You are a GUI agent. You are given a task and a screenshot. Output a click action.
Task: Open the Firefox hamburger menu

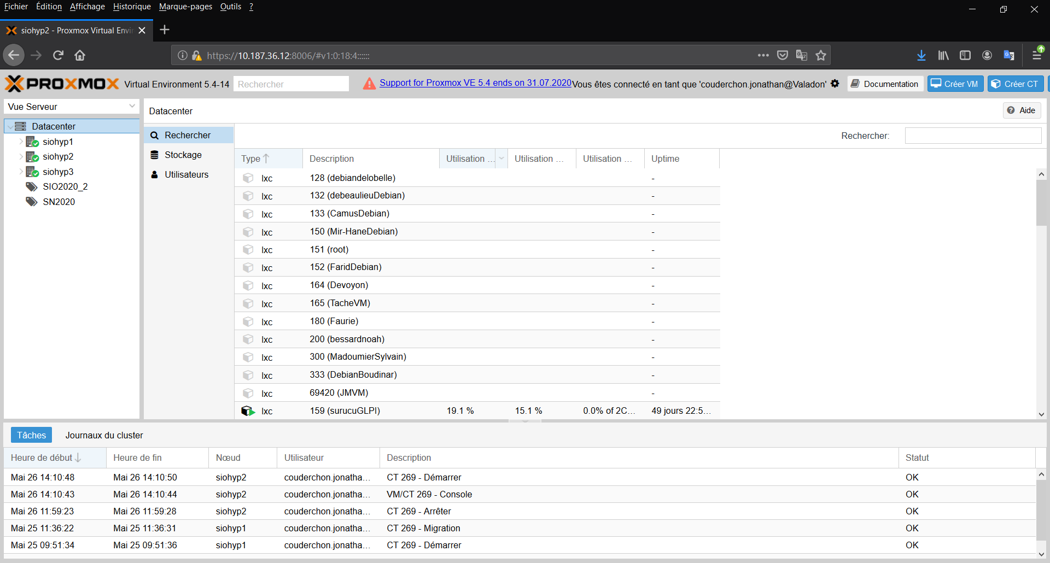1037,55
